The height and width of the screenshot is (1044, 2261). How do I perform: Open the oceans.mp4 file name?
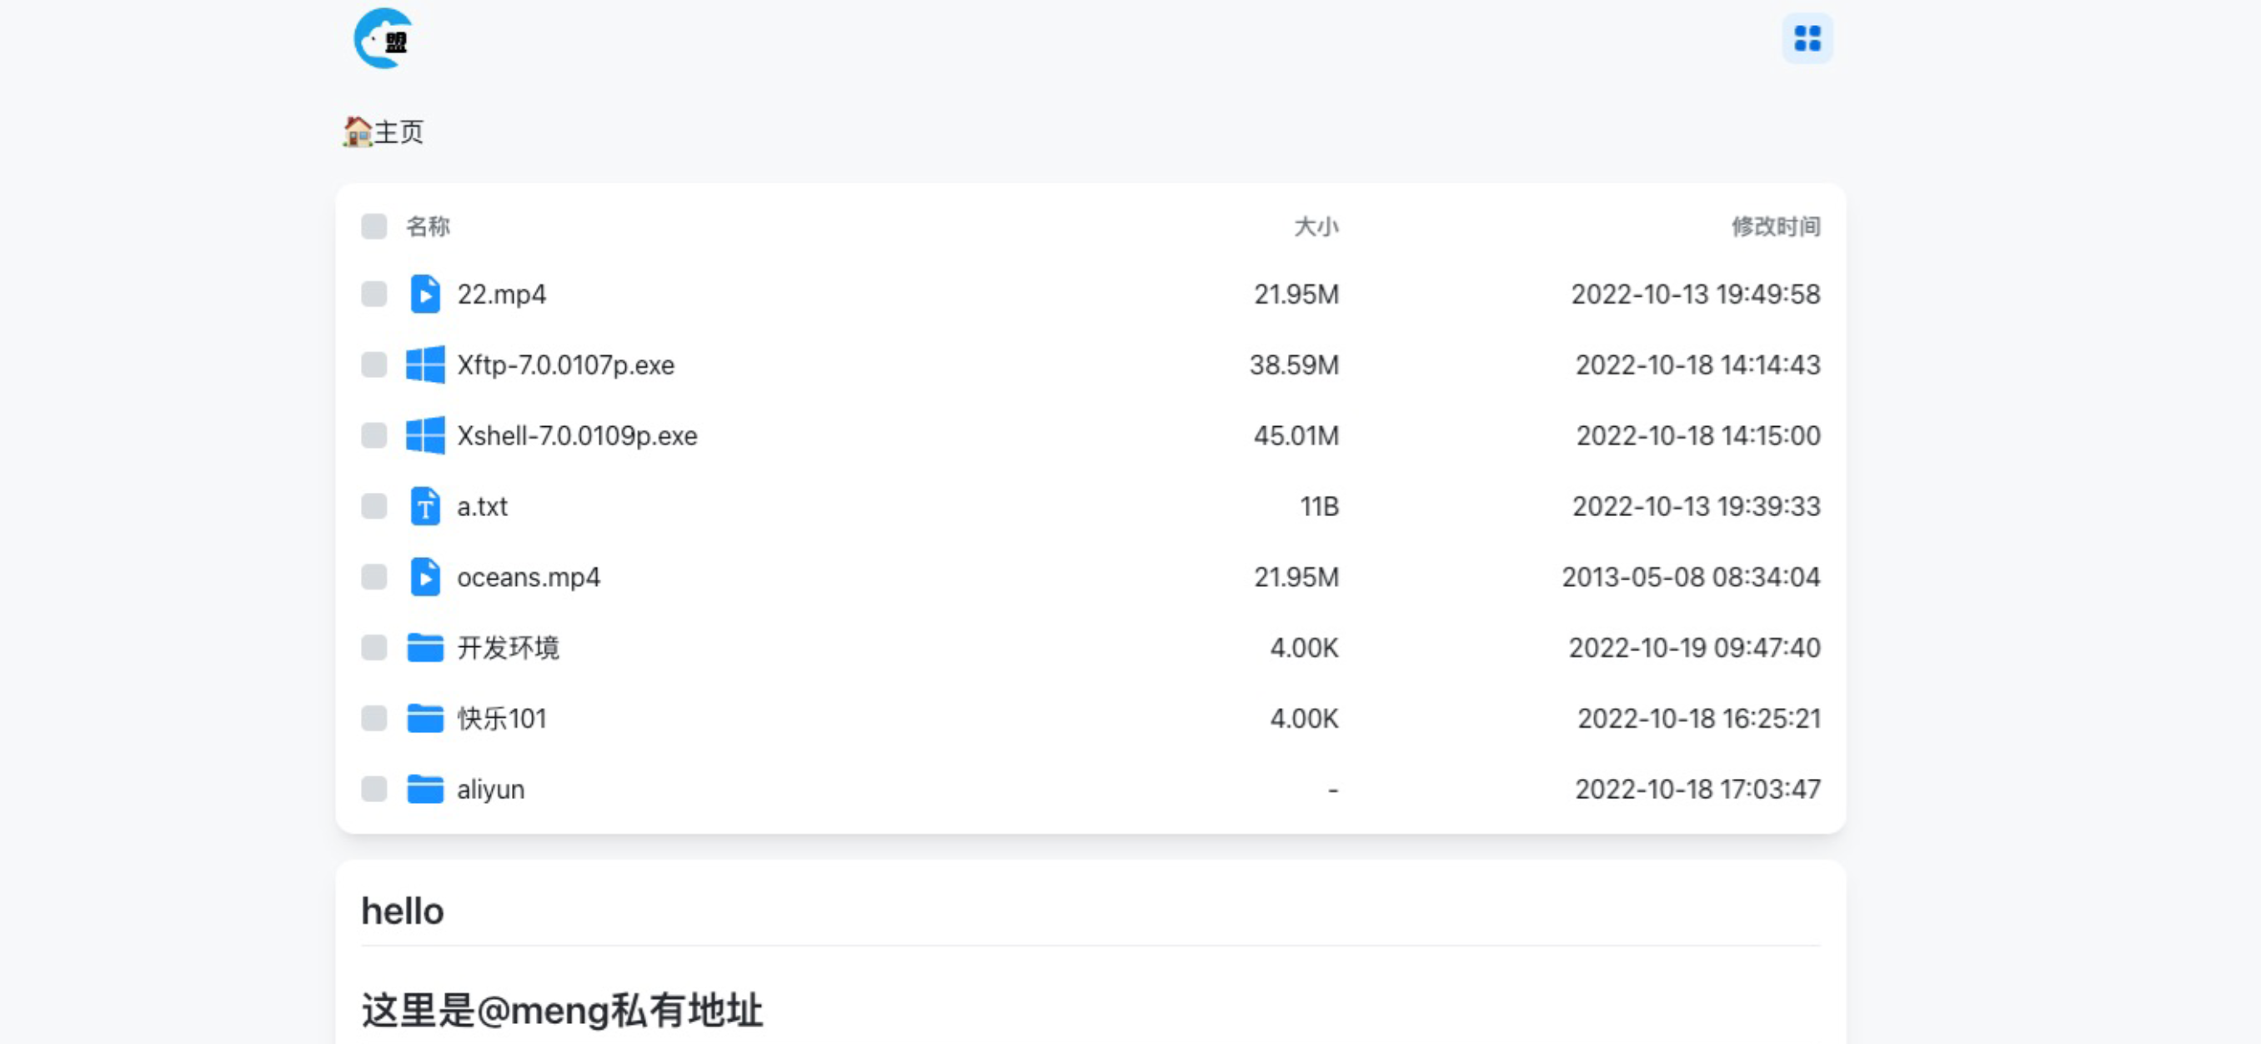[x=529, y=577]
